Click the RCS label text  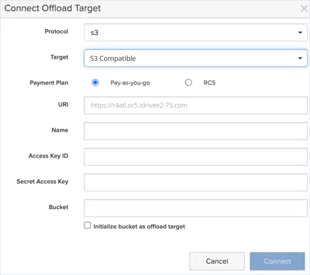[209, 82]
